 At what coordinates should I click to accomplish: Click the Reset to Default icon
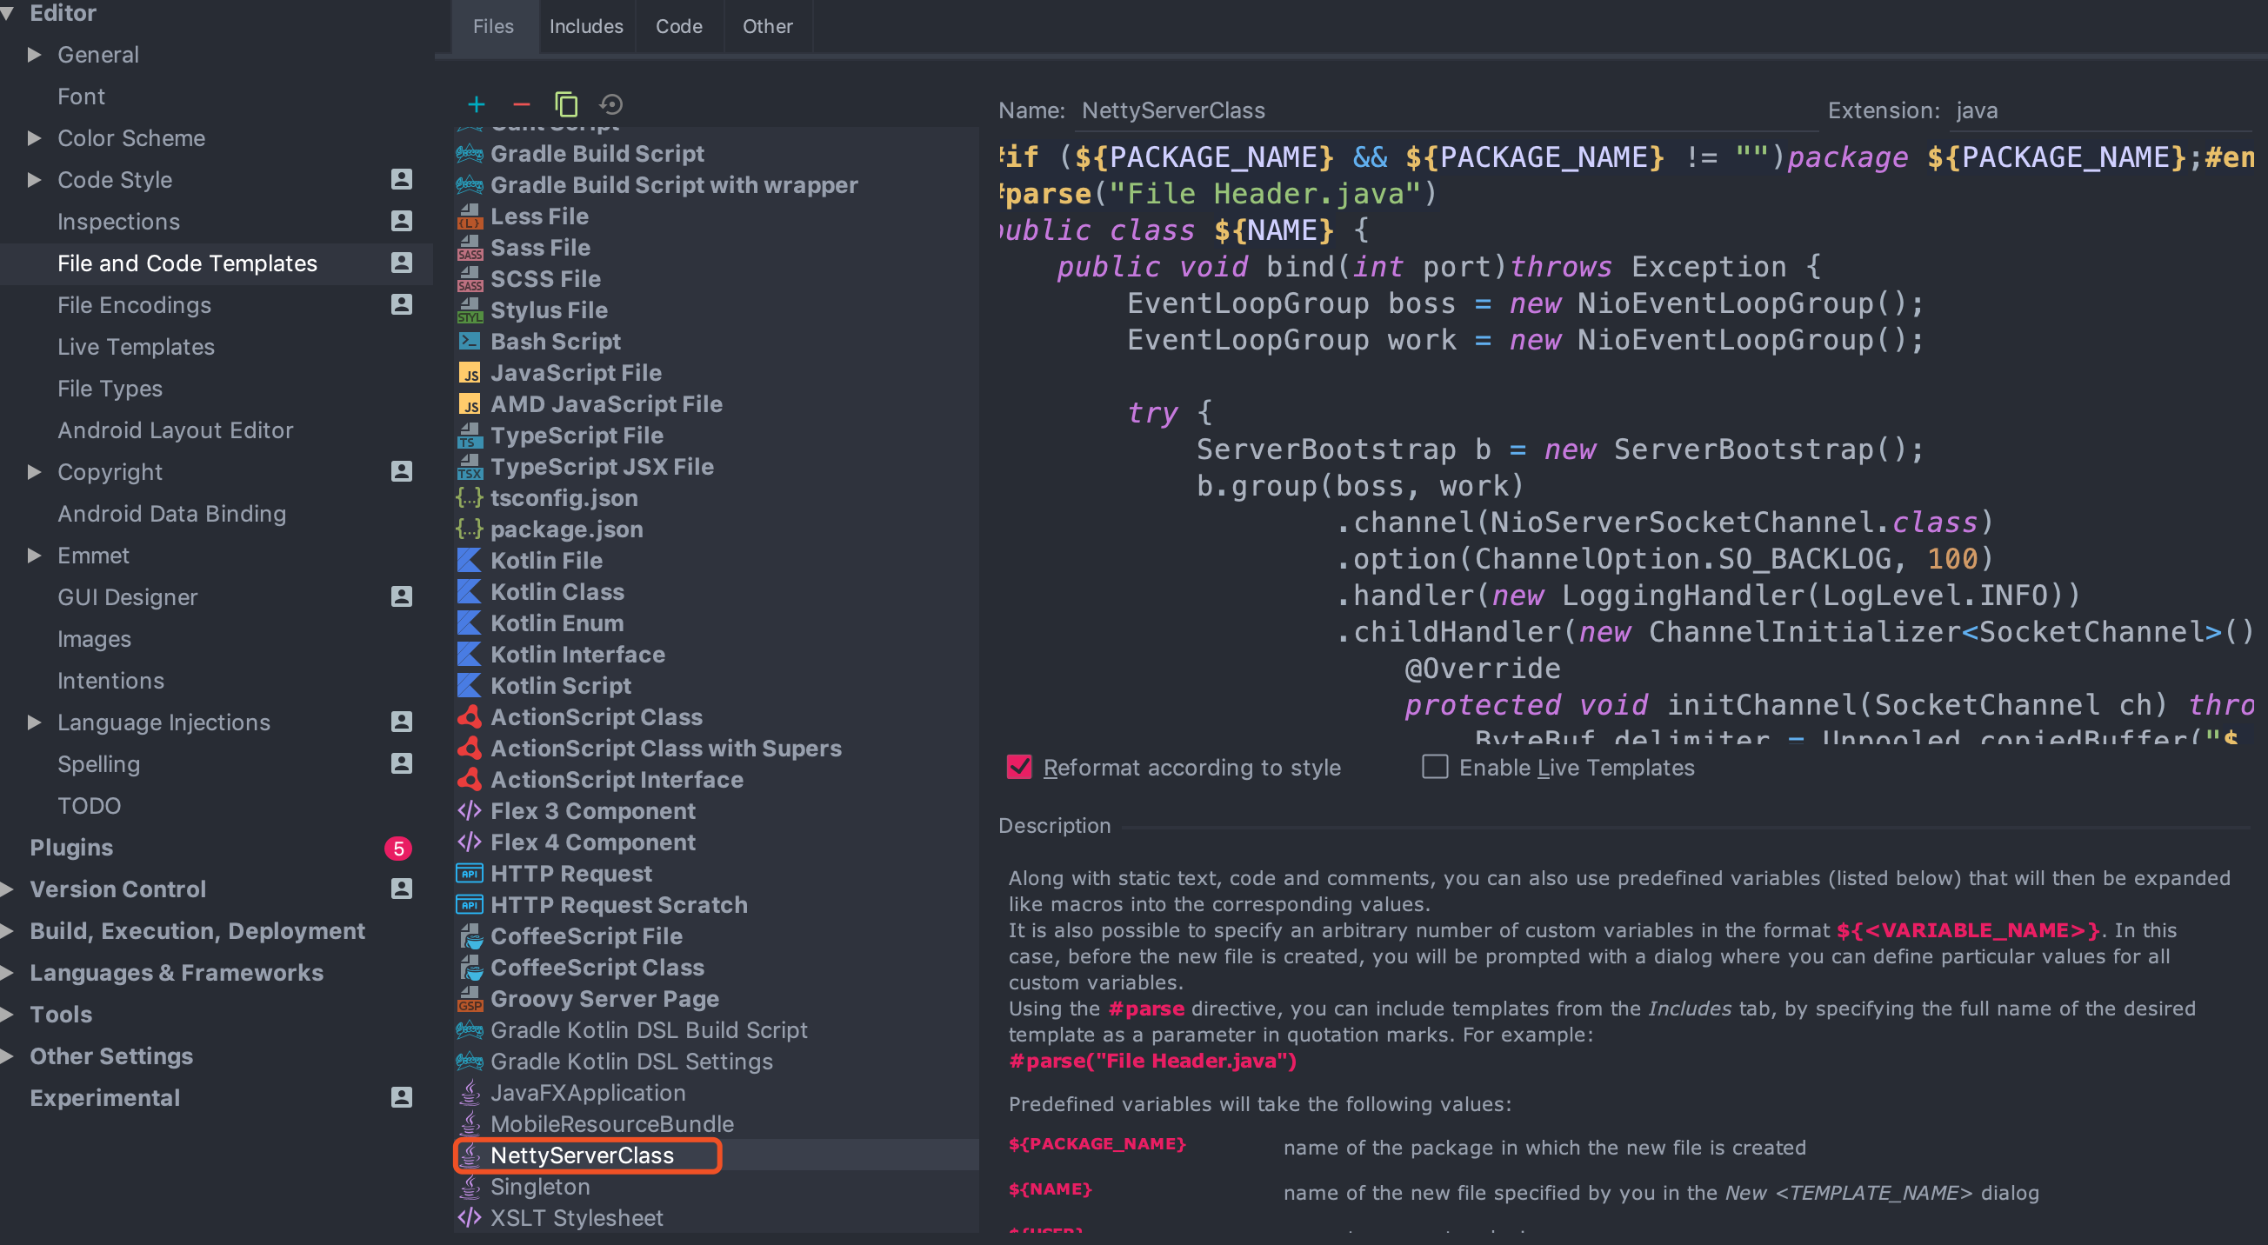(611, 105)
